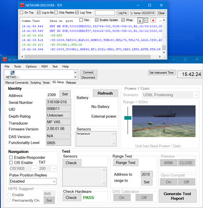Click the Firmware Version field 2.00.01.06
203x208 pixels.
pyautogui.click(x=59, y=128)
